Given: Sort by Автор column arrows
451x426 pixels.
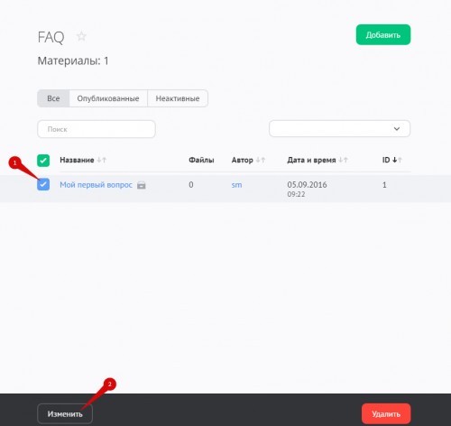Looking at the screenshot, I should (261, 160).
